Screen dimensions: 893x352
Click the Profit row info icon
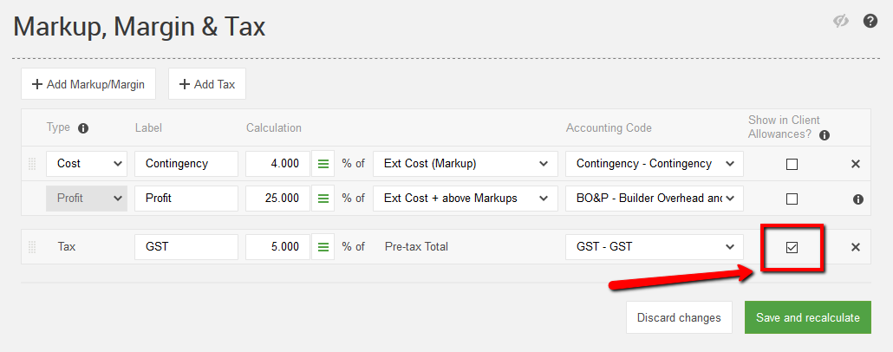coord(858,199)
